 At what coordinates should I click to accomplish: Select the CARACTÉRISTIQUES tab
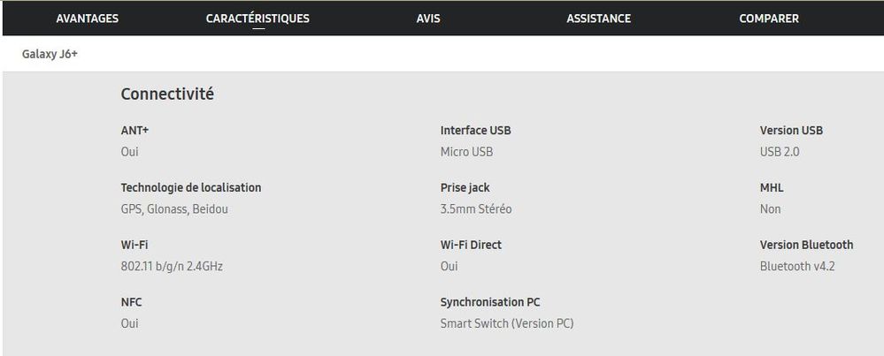[x=258, y=19]
